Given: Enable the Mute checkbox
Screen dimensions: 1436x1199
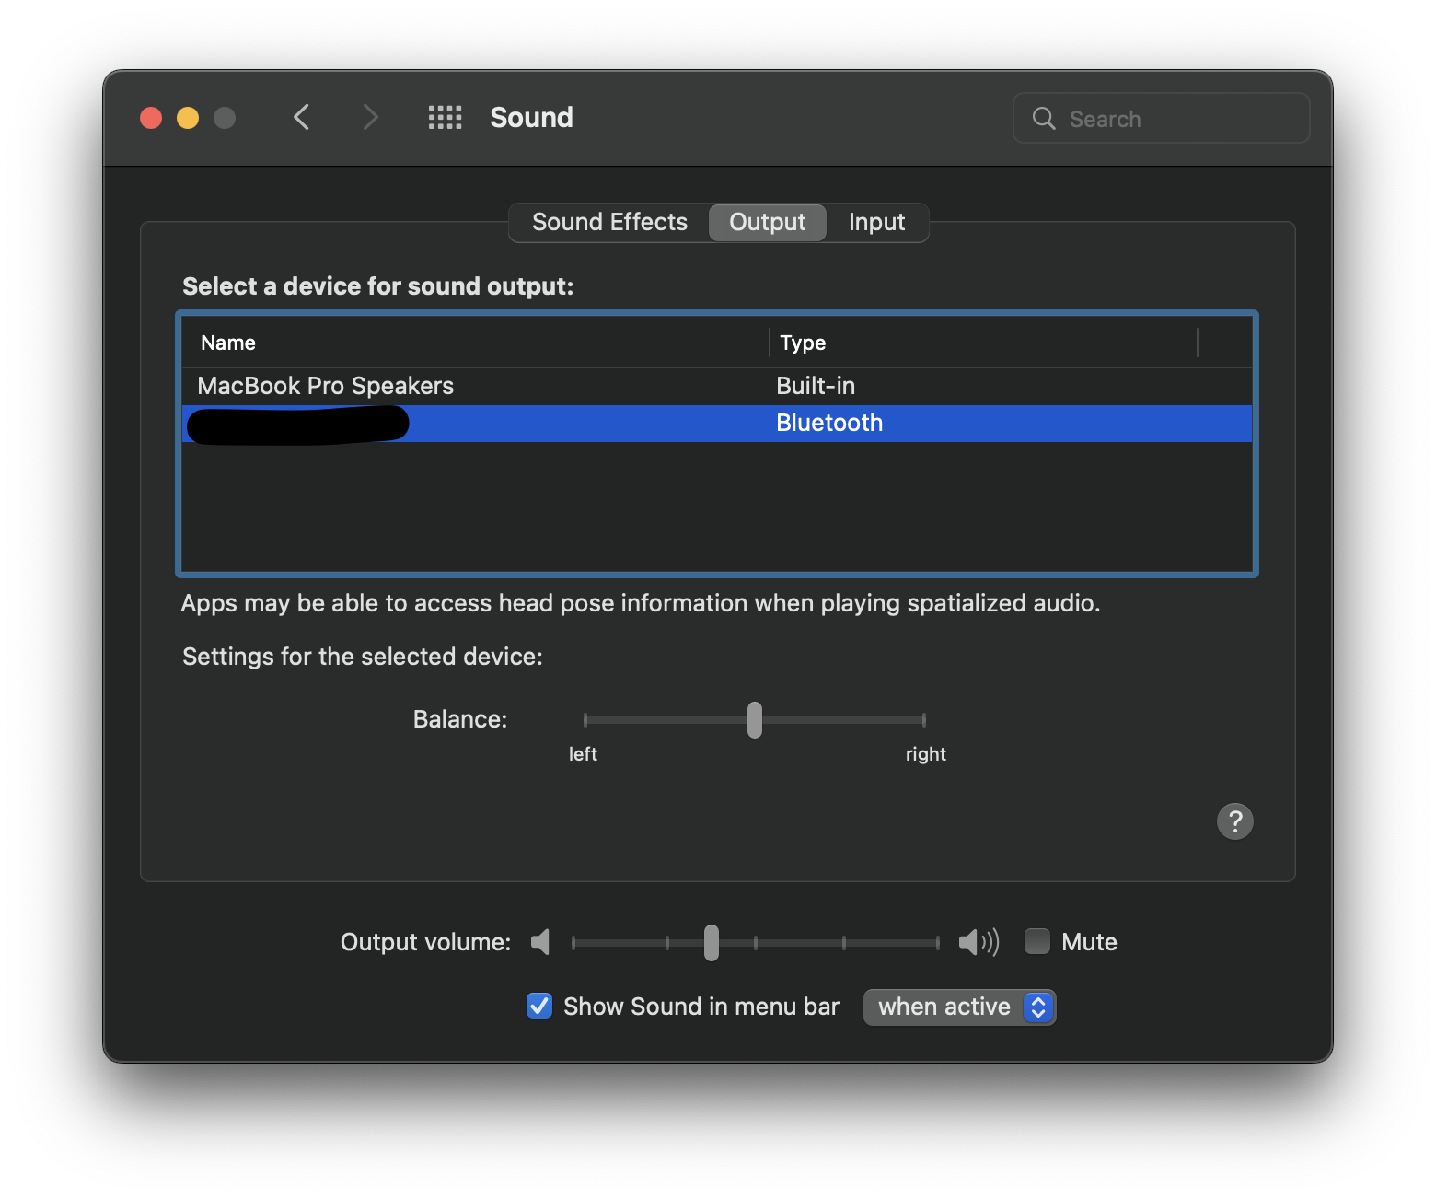Looking at the screenshot, I should 1037,941.
